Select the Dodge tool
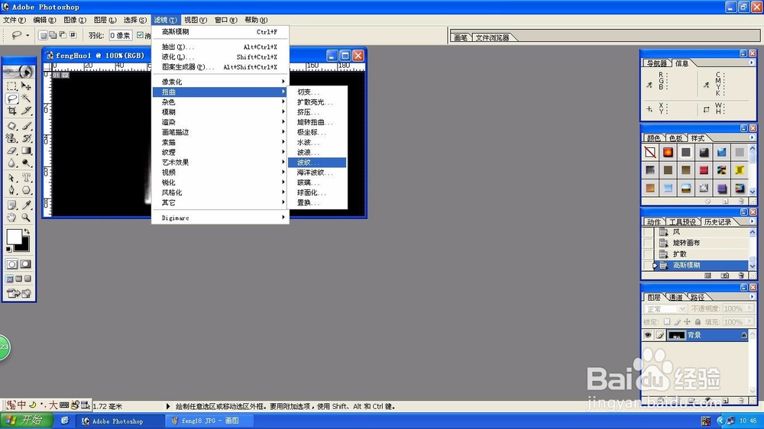 pyautogui.click(x=26, y=163)
